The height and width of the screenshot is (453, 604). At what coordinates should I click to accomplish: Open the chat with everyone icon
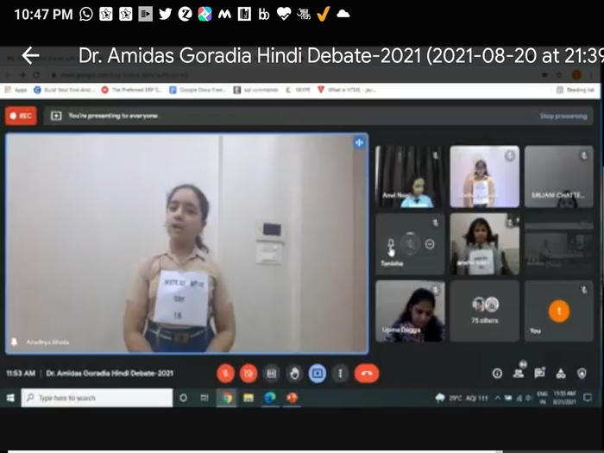point(539,373)
